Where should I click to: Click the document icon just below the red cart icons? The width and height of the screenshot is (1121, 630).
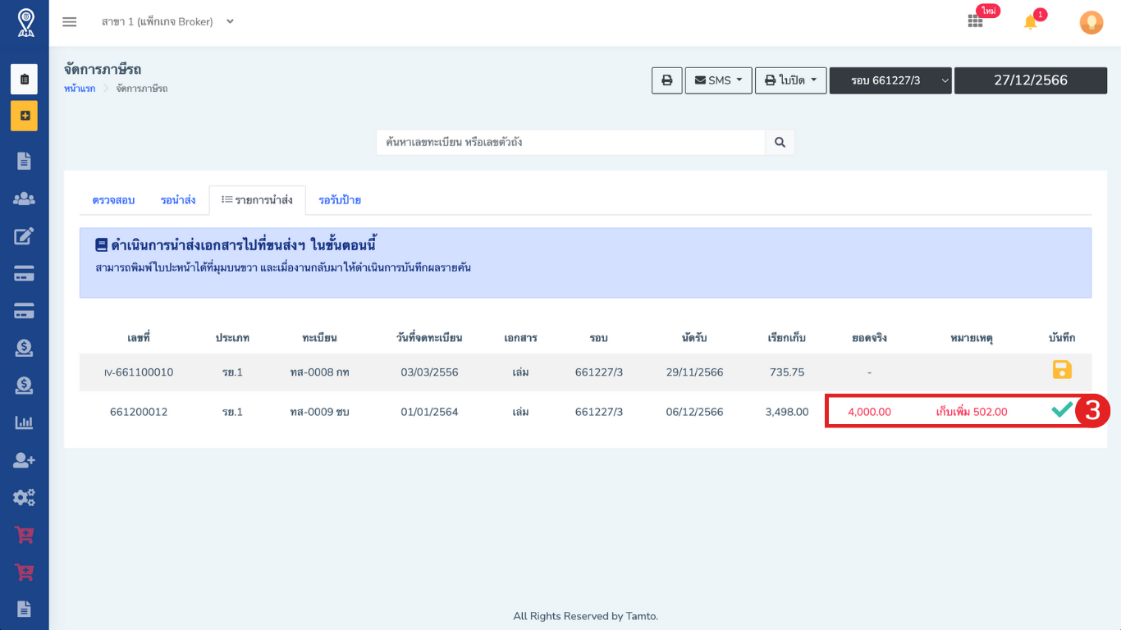click(25, 609)
